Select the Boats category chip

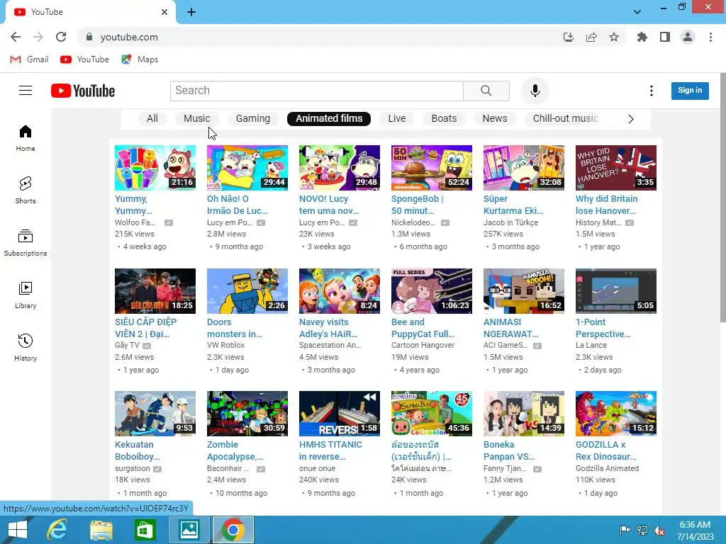444,119
